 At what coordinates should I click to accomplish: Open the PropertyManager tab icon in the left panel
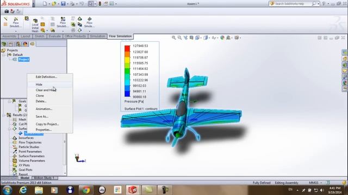tap(11, 44)
